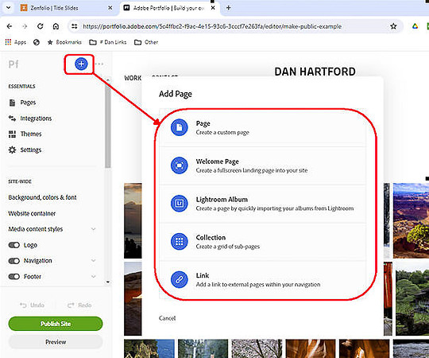Open the three-dots more options menu
This screenshot has width=429, height=358.
click(99, 64)
